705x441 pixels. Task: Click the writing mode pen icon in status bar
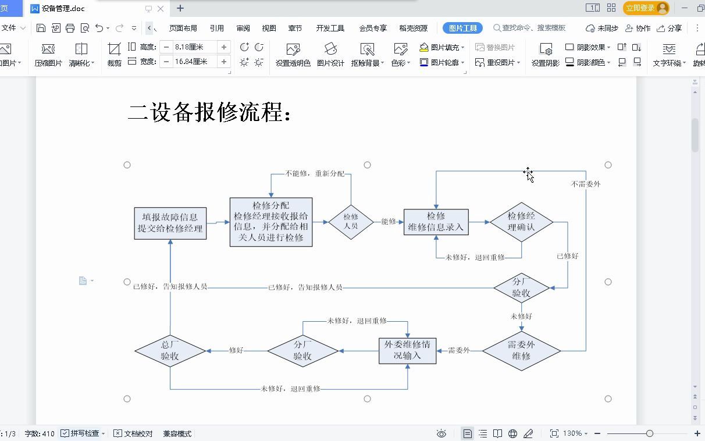tap(528, 433)
